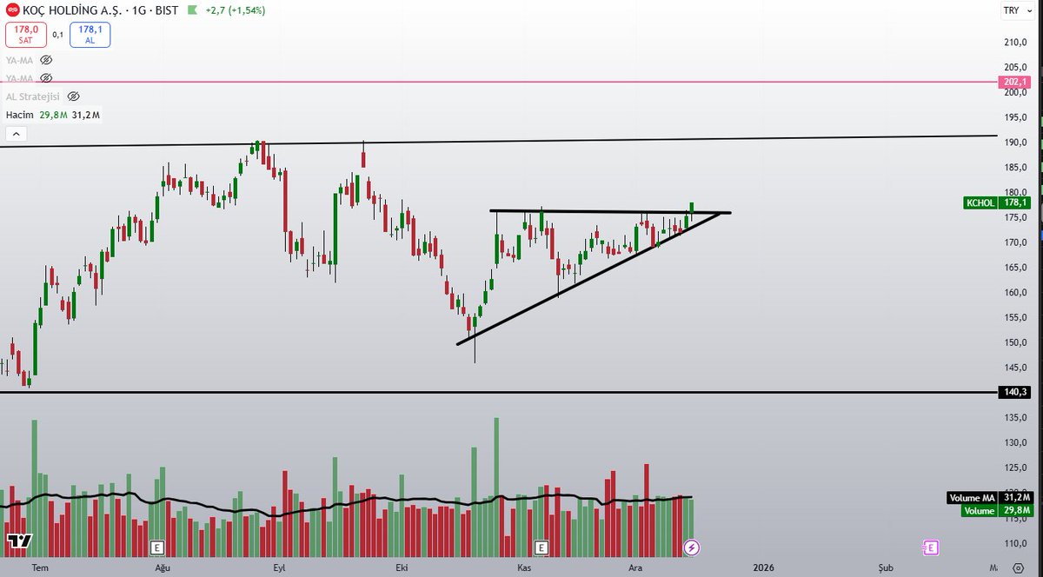The width and height of the screenshot is (1043, 577).
Task: Open the earnings marker E near Kas
Action: (541, 547)
